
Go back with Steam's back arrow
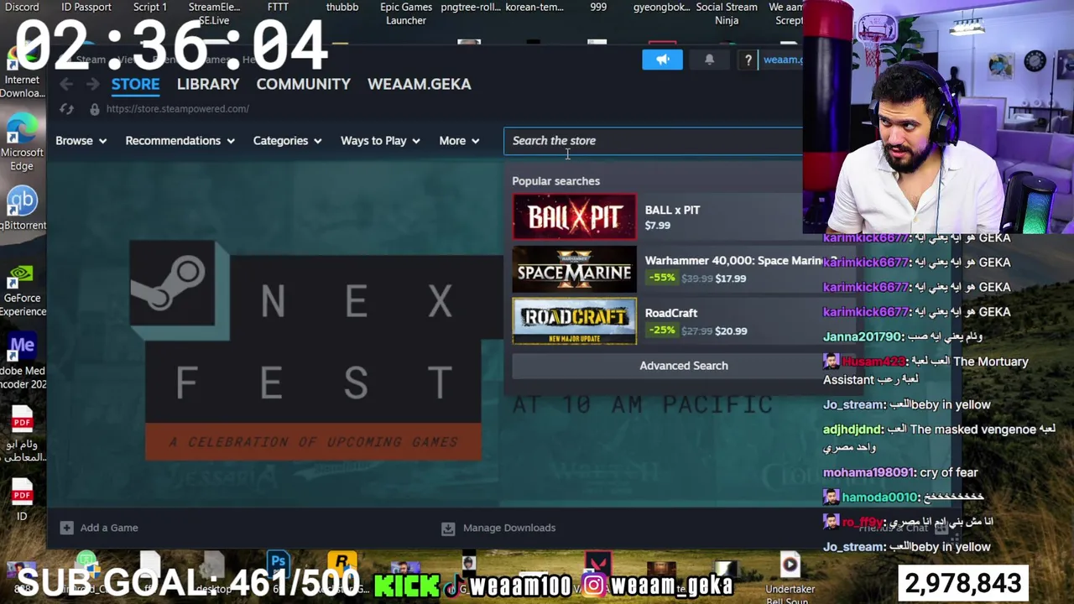(66, 84)
